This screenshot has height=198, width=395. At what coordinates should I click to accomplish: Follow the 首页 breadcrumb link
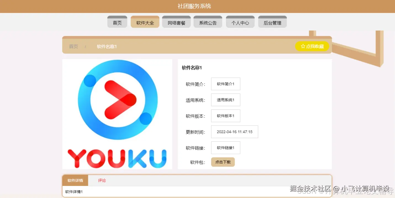(73, 46)
